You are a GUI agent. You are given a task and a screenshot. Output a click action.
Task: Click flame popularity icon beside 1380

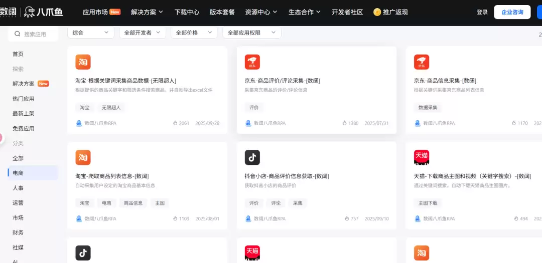344,123
